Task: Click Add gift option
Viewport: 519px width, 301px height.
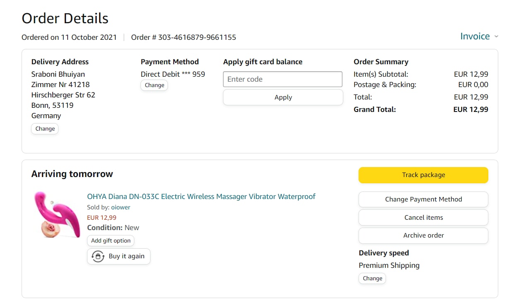Action: tap(111, 240)
